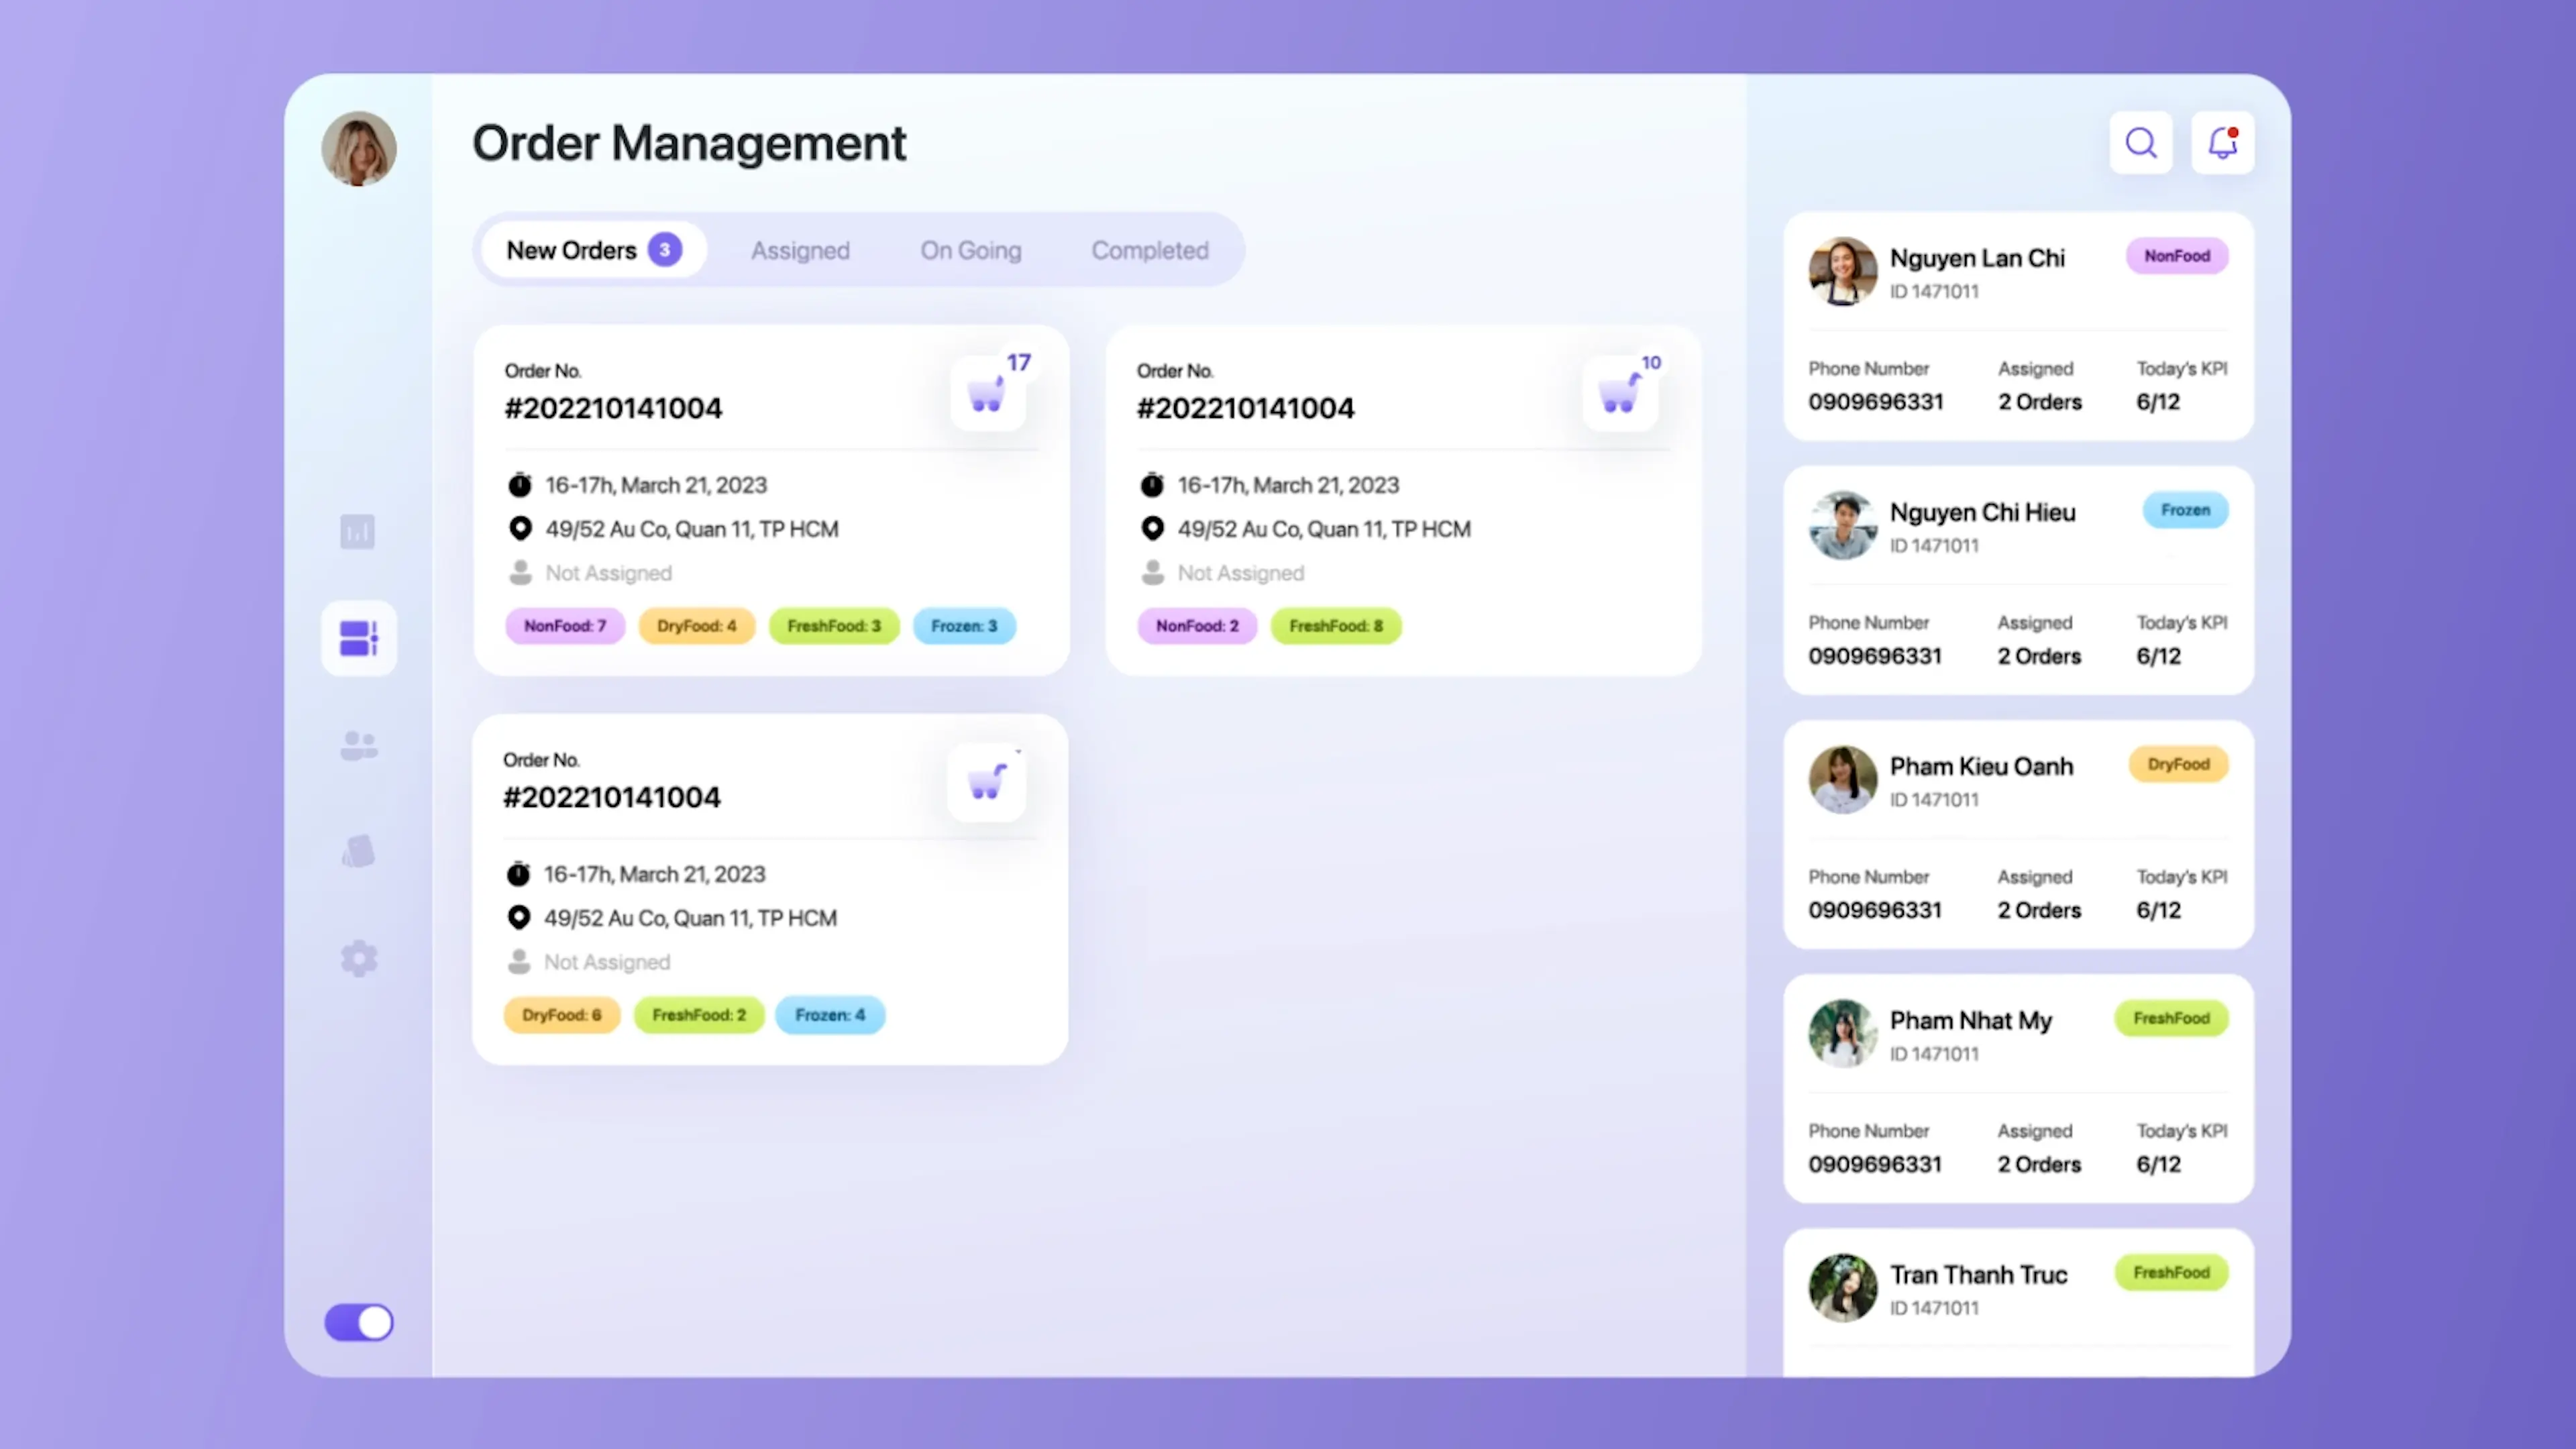Click the cart icon showing 17 items
The height and width of the screenshot is (1449, 2576).
click(x=988, y=393)
